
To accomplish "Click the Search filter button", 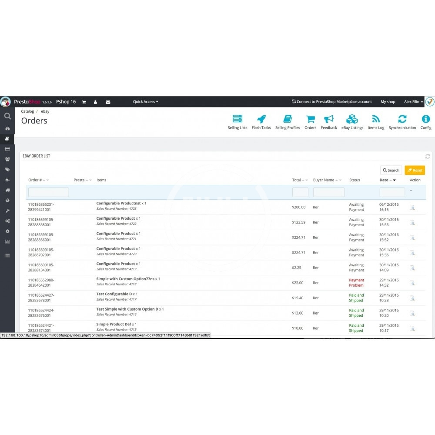I will click(x=391, y=170).
